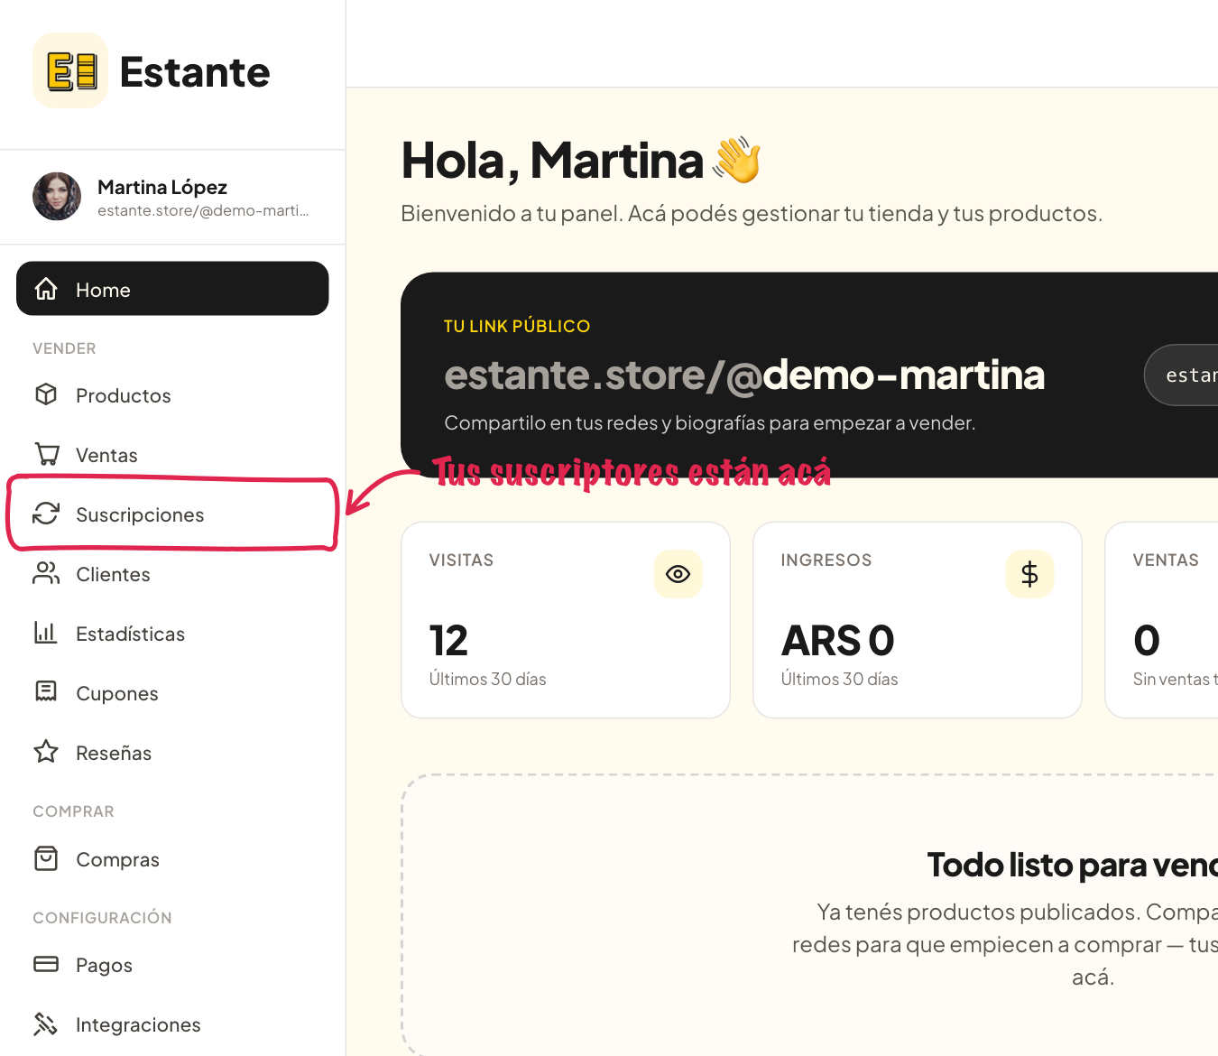Click the Martina López profile name

(x=162, y=187)
